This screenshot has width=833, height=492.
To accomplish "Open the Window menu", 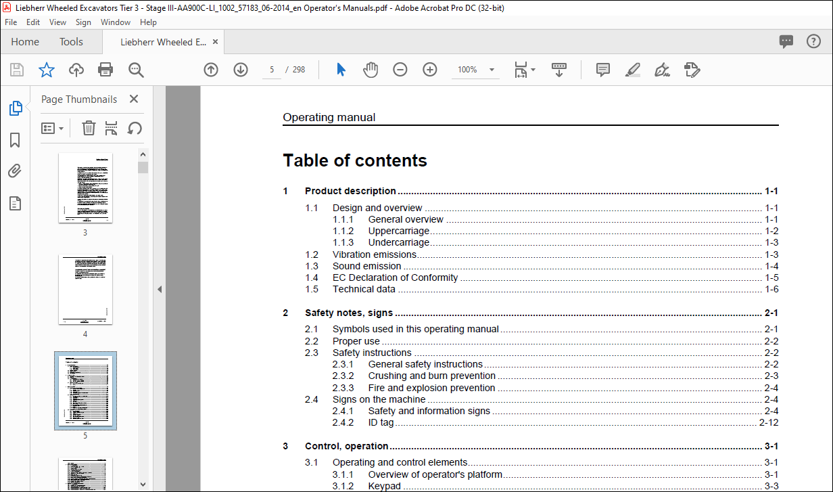I will click(x=116, y=22).
